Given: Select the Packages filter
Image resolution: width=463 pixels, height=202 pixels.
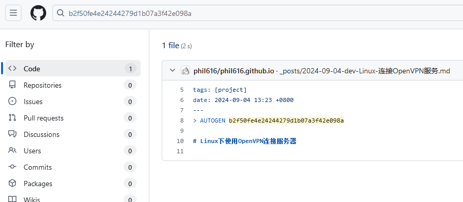Looking at the screenshot, I should 73,184.
